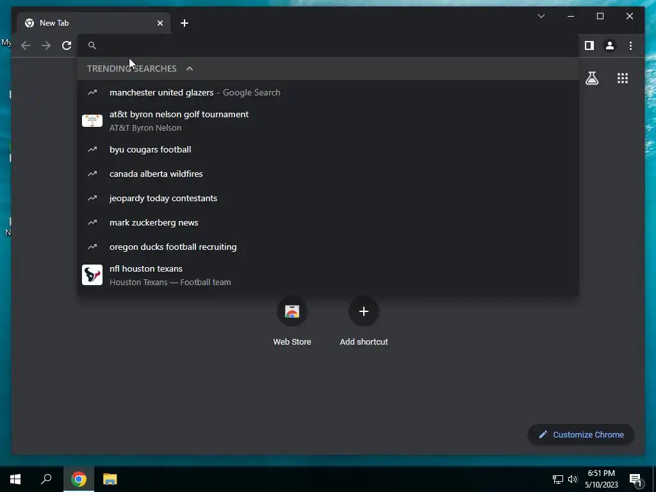Open the tab search chevron
The height and width of the screenshot is (492, 656).
(541, 16)
